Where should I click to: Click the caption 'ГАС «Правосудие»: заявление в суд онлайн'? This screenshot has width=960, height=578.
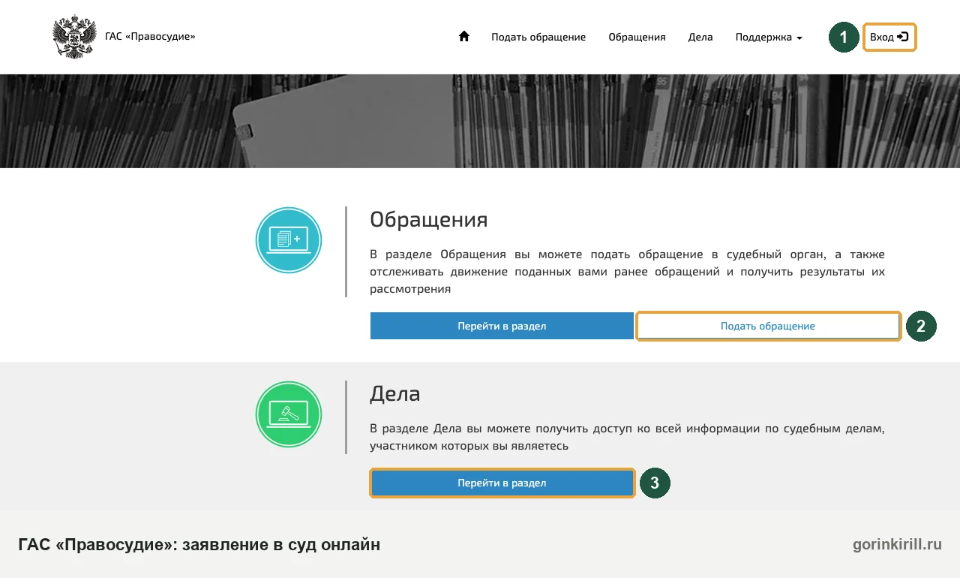click(x=199, y=545)
